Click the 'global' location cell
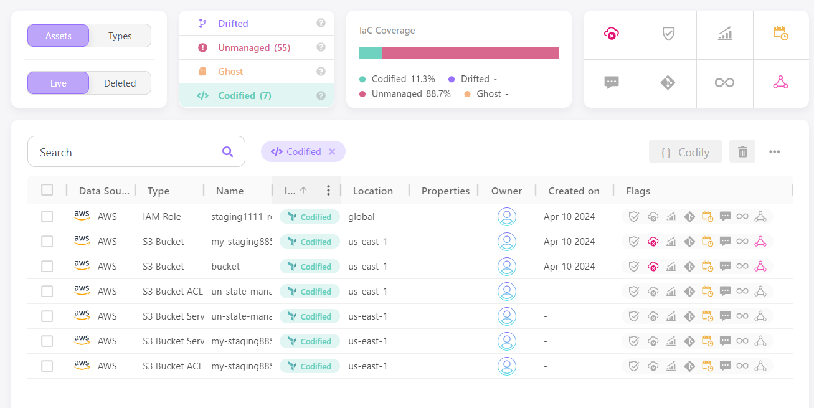 tap(361, 217)
